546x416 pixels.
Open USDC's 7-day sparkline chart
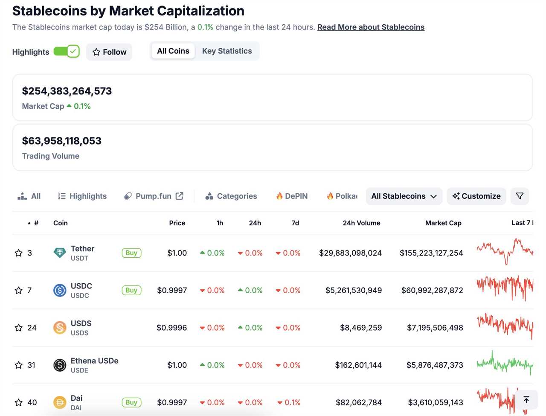pyautogui.click(x=505, y=288)
